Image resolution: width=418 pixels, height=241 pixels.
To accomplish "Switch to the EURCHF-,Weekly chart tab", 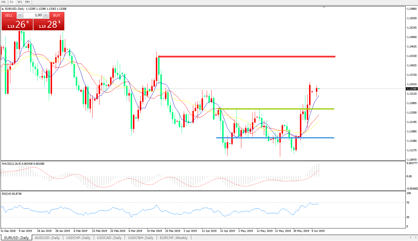I will click(x=174, y=238).
